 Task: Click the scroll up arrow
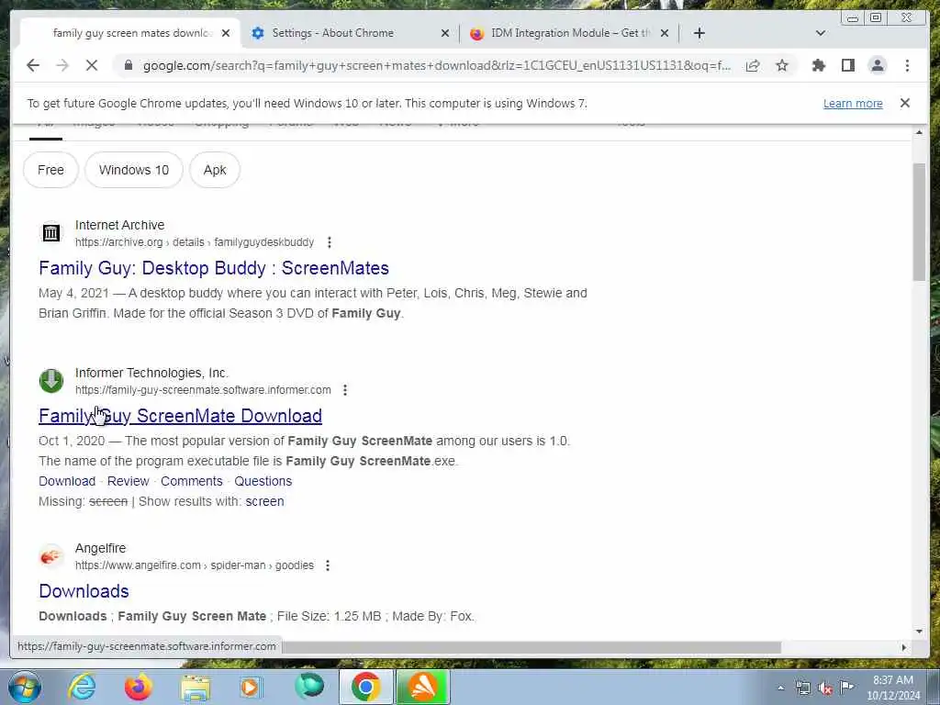coord(919,132)
